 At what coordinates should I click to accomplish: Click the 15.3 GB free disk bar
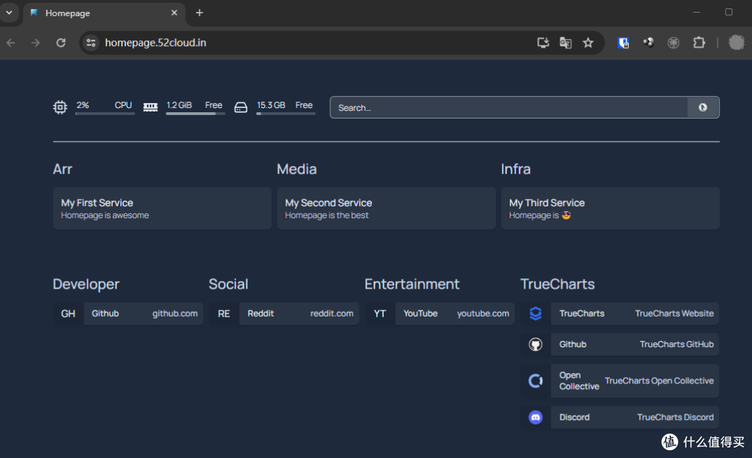coord(286,114)
